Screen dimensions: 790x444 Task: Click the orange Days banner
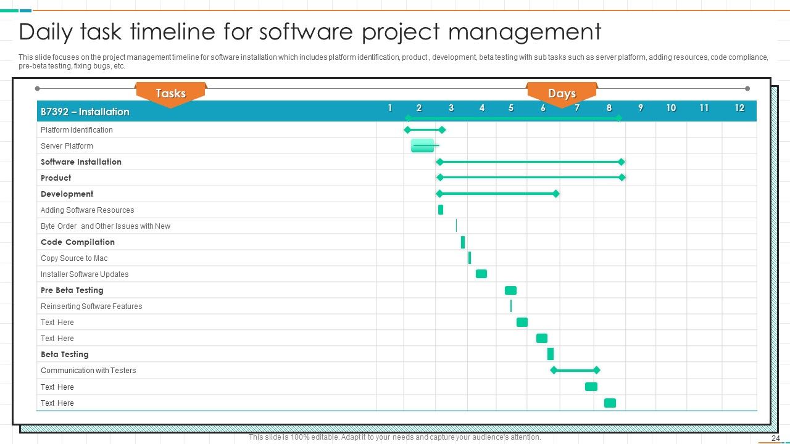[562, 93]
